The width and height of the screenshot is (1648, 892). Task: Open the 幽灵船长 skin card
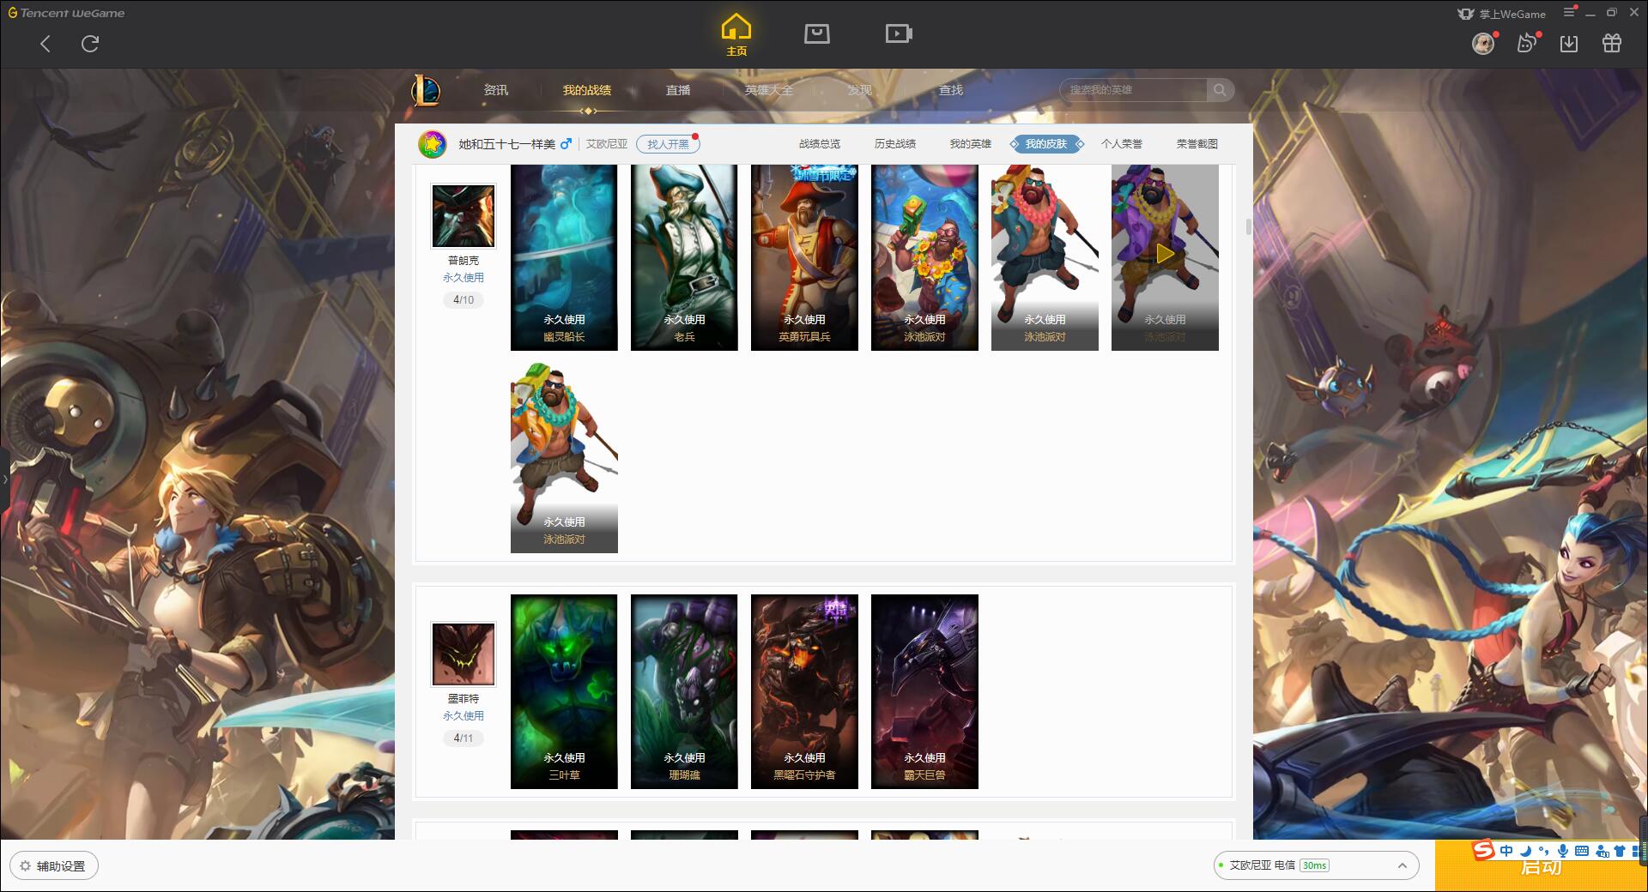(564, 257)
